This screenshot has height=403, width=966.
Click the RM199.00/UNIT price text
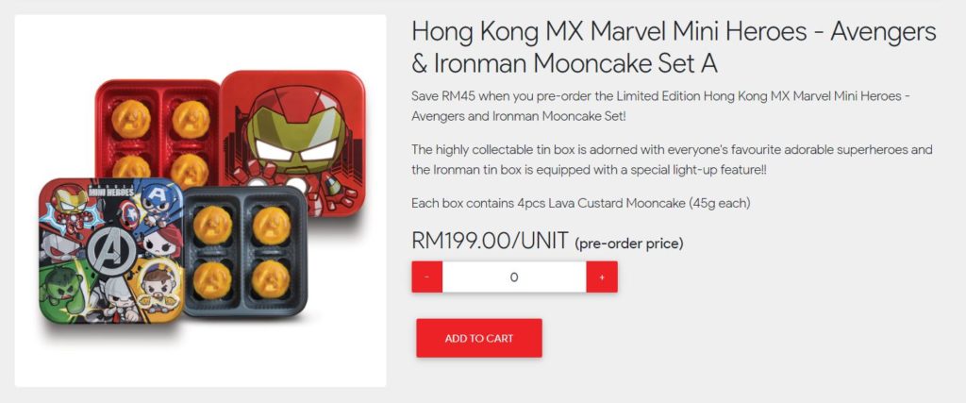pyautogui.click(x=491, y=241)
